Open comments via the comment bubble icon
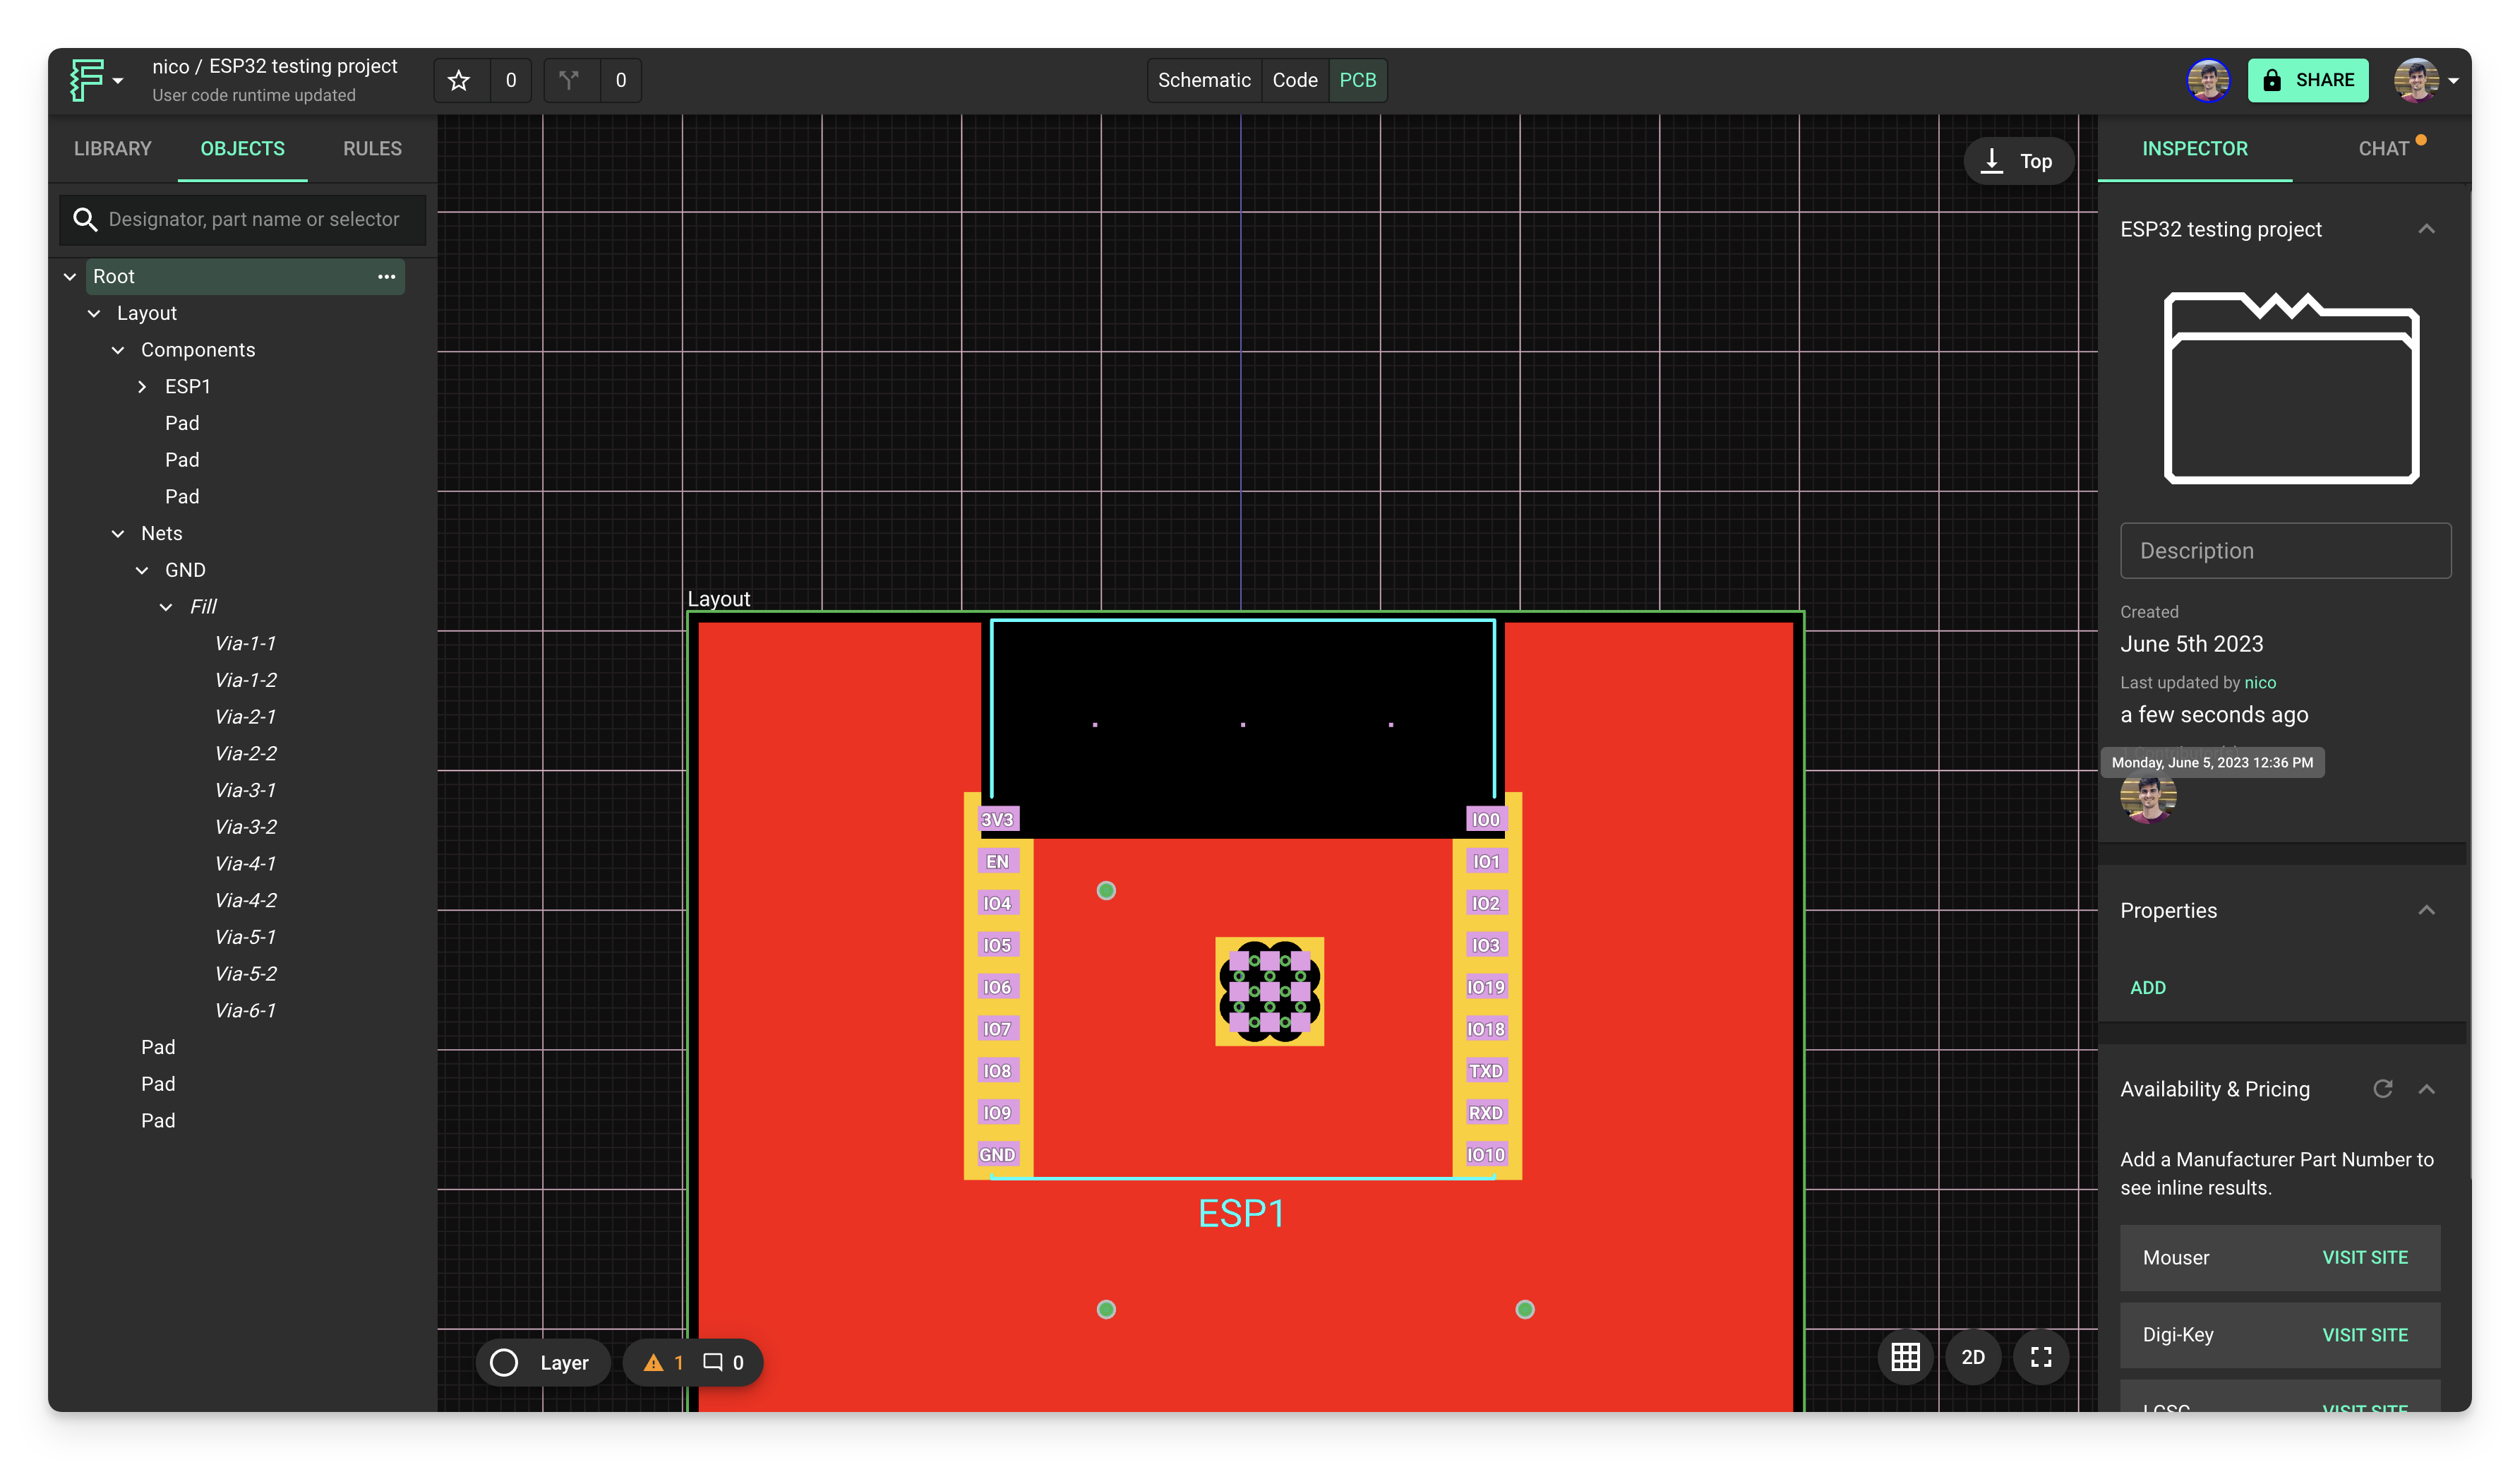Viewport: 2520px width, 1460px height. (712, 1362)
